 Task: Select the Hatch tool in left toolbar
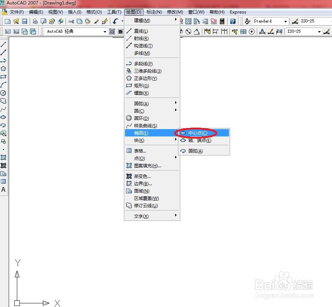tap(3, 157)
